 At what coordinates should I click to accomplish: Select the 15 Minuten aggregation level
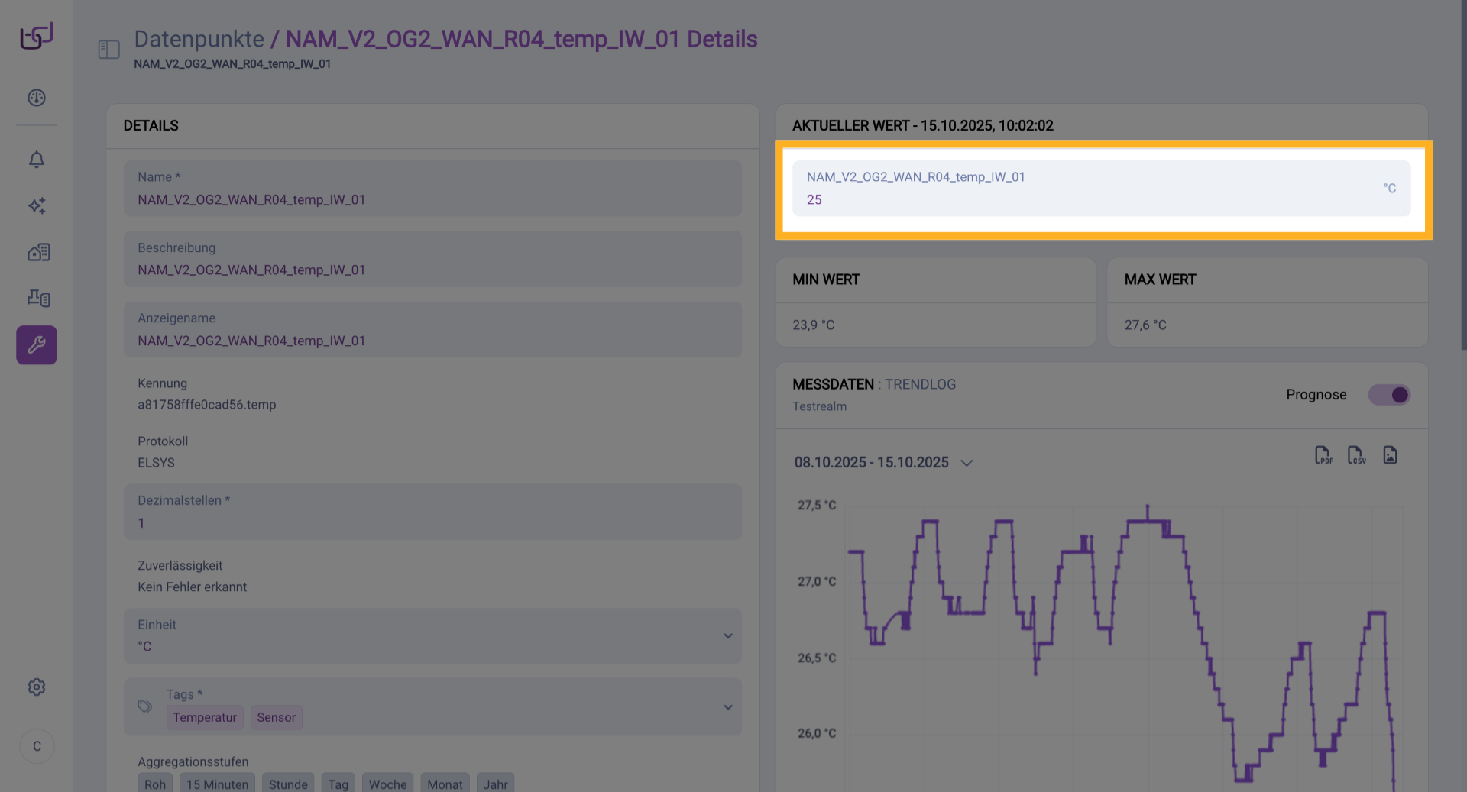217,784
